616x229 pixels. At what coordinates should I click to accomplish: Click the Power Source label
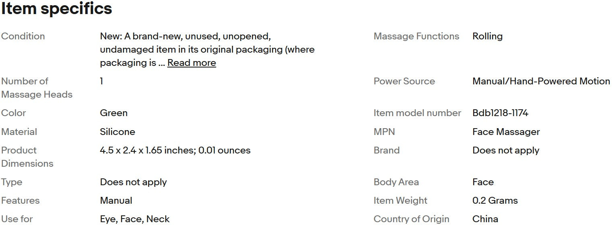(x=404, y=81)
